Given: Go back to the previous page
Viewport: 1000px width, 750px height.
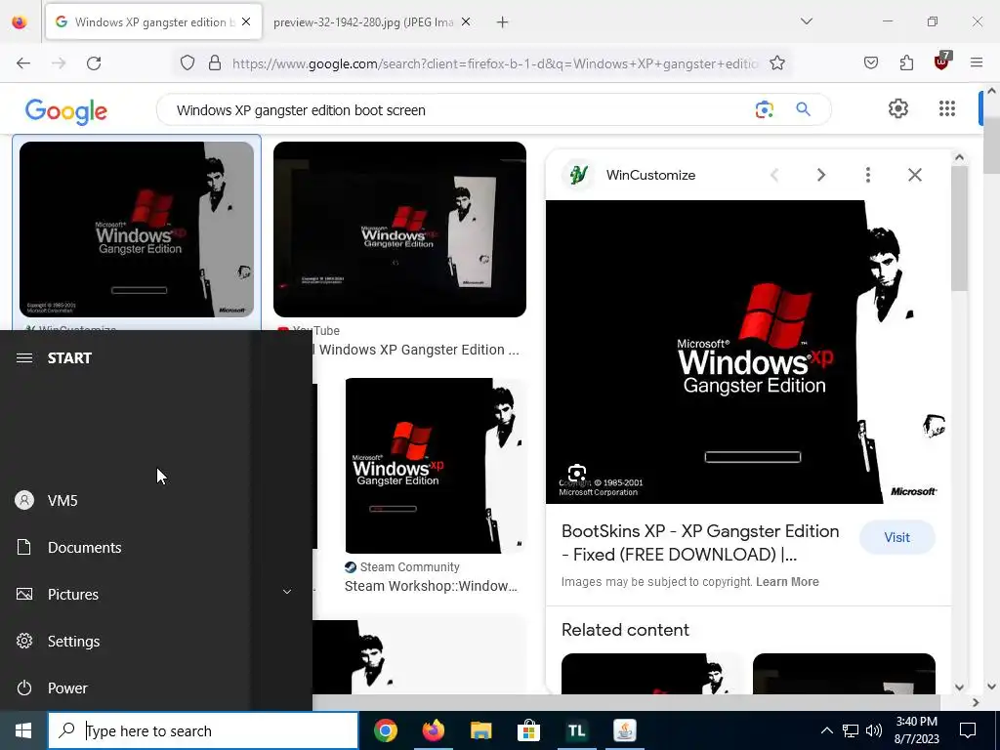Looking at the screenshot, I should pos(23,63).
